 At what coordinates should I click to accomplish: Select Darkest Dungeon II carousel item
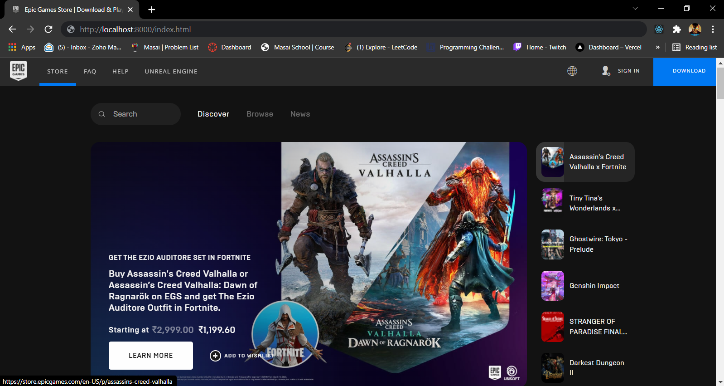(x=585, y=368)
